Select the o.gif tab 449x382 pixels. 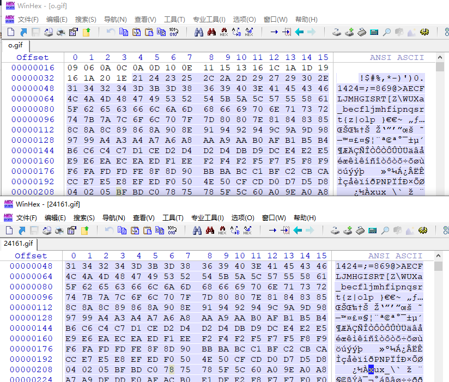point(15,46)
